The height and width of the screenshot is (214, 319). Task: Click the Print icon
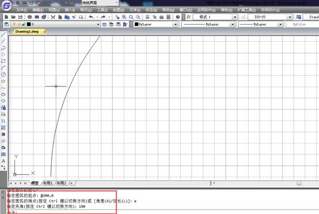[30, 17]
